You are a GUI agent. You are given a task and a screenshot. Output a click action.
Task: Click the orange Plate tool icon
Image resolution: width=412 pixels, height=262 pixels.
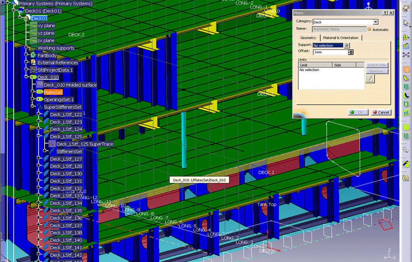[x=406, y=69]
